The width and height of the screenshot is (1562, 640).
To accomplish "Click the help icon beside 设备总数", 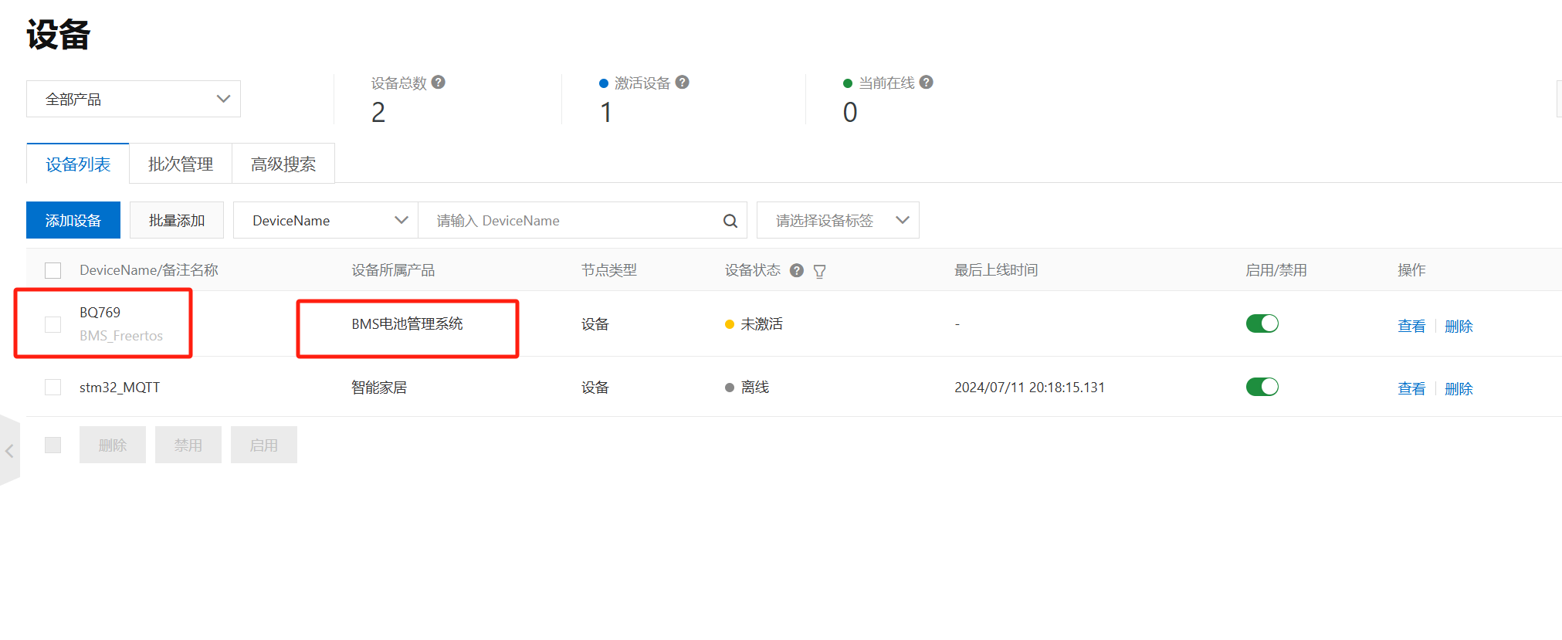I will pyautogui.click(x=438, y=82).
